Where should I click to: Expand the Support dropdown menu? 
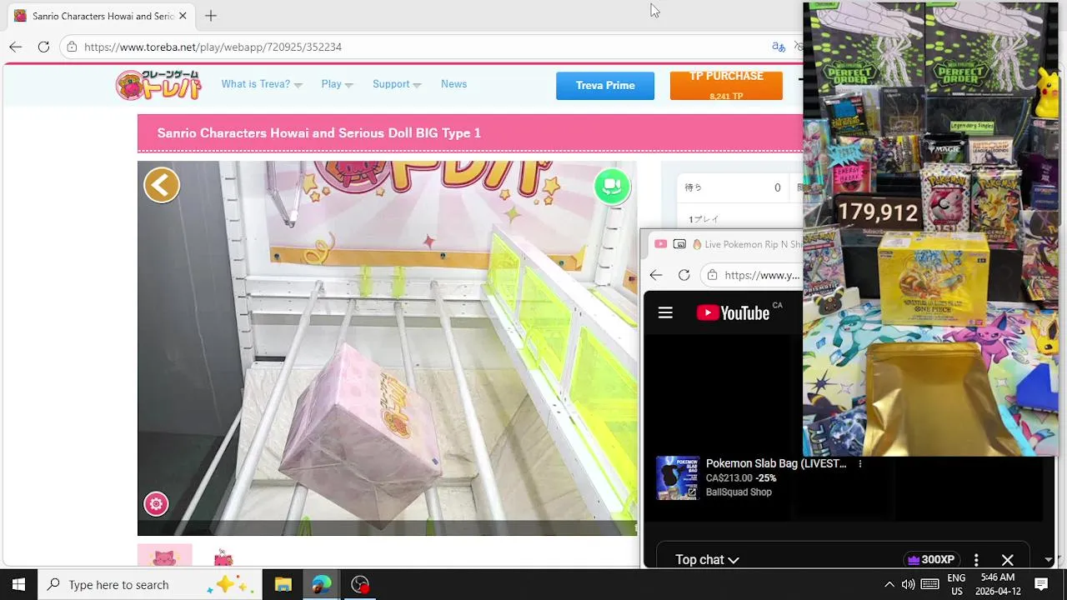tap(397, 84)
